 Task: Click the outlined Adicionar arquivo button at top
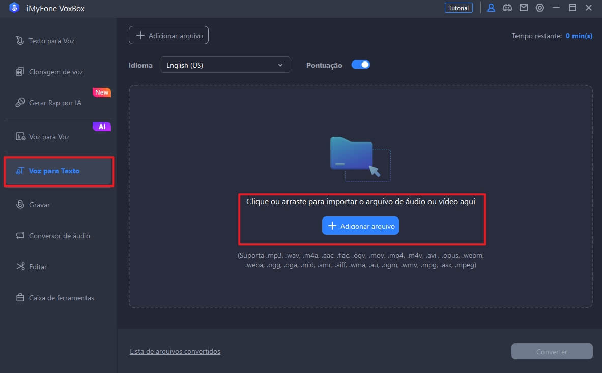tap(168, 35)
